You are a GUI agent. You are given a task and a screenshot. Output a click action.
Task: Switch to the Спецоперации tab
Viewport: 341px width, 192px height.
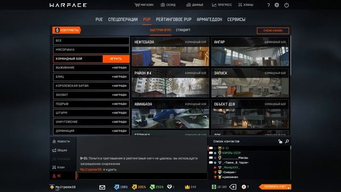pos(123,19)
